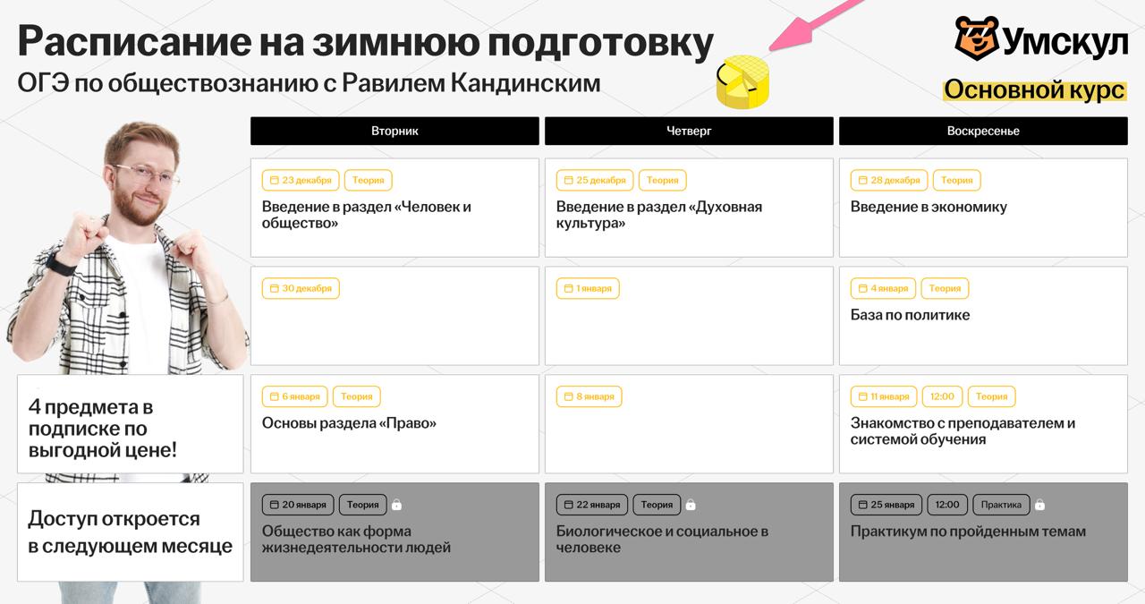Click the calendar icon in 23 декабря badge
Viewport: 1145px width, 604px height.
click(x=274, y=181)
